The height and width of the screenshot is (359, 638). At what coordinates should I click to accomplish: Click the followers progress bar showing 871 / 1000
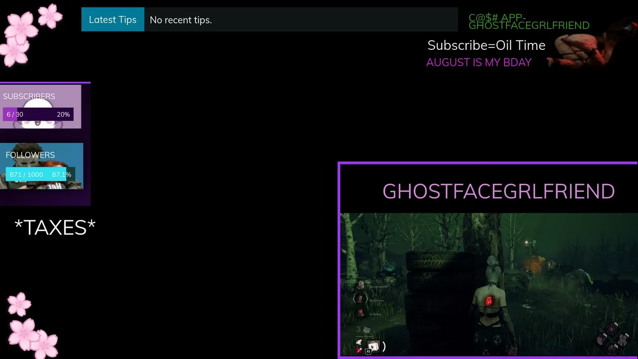tap(40, 175)
